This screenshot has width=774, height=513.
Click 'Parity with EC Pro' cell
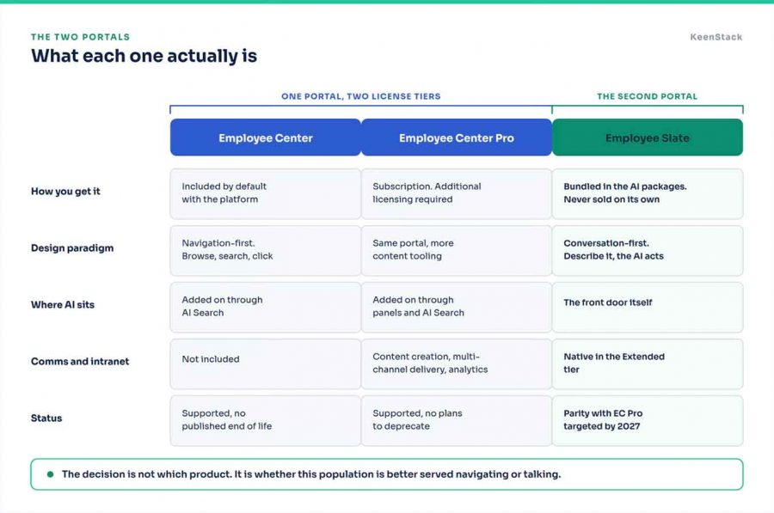pyautogui.click(x=648, y=421)
